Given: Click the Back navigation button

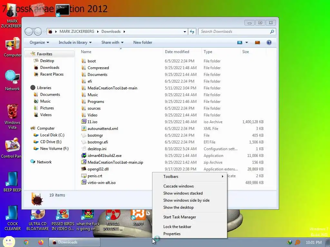Looking at the screenshot, I should [29, 32].
